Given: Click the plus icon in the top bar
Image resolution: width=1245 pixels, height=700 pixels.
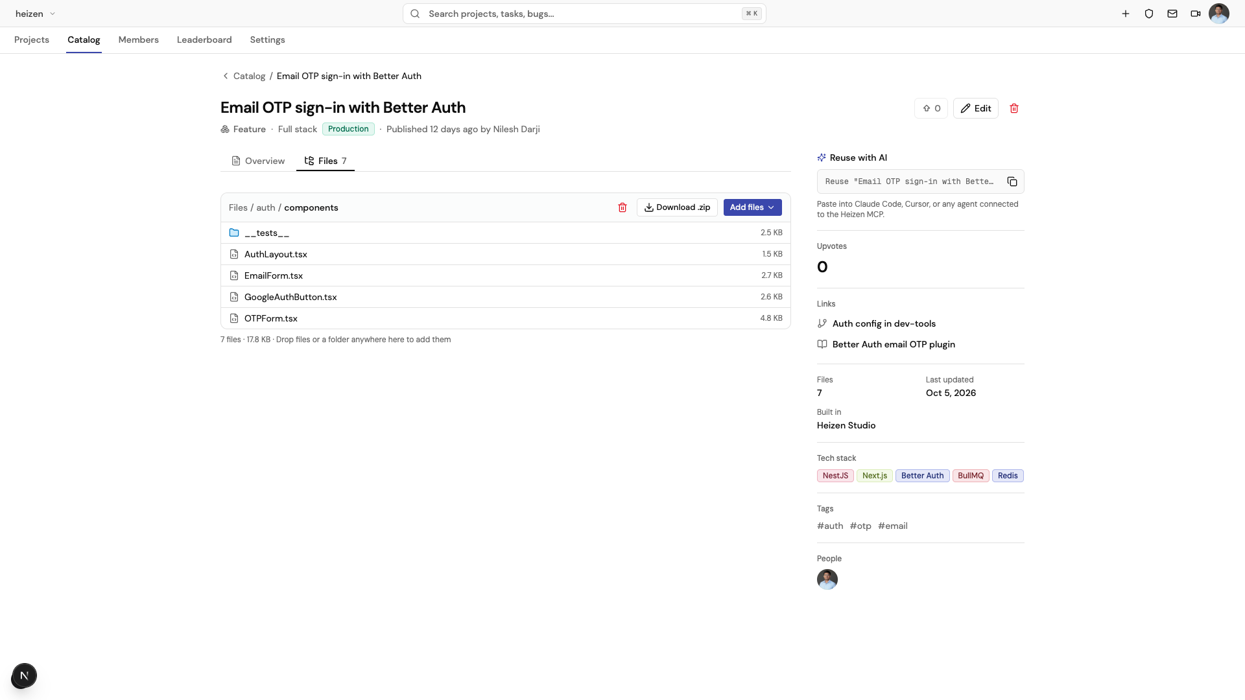Looking at the screenshot, I should pos(1126,14).
